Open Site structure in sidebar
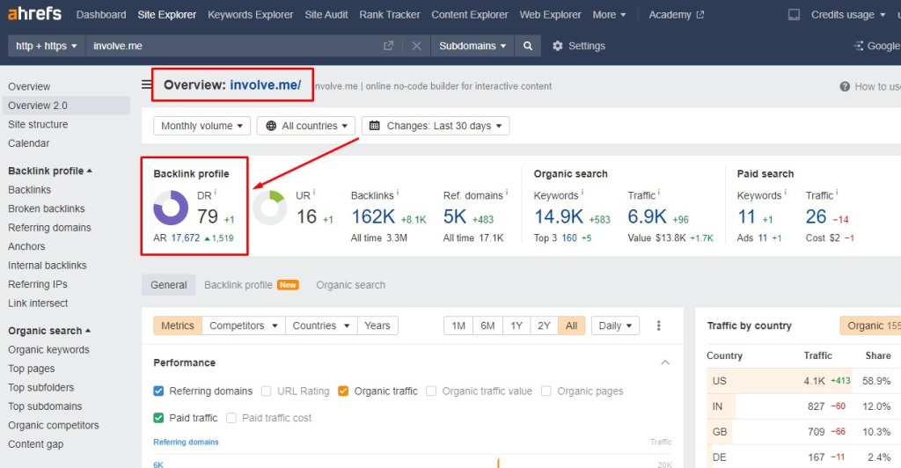 38,124
